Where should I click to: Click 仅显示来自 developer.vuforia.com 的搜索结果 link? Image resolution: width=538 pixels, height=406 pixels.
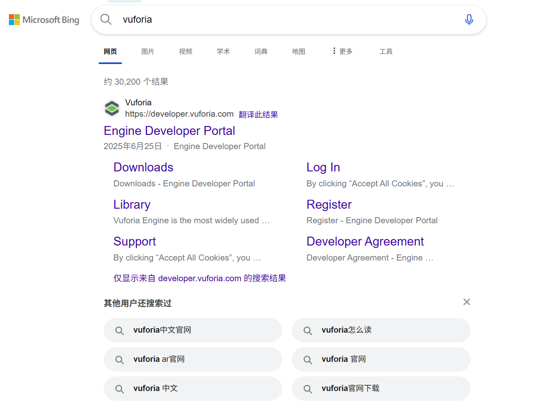[200, 278]
